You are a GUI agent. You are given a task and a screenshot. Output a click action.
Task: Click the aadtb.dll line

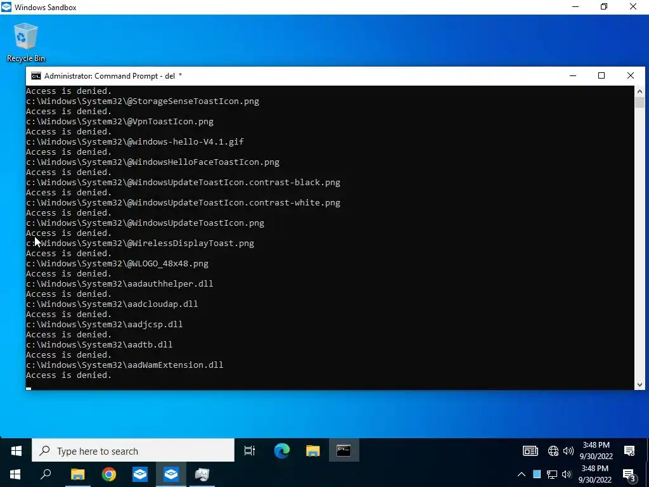pyautogui.click(x=100, y=344)
